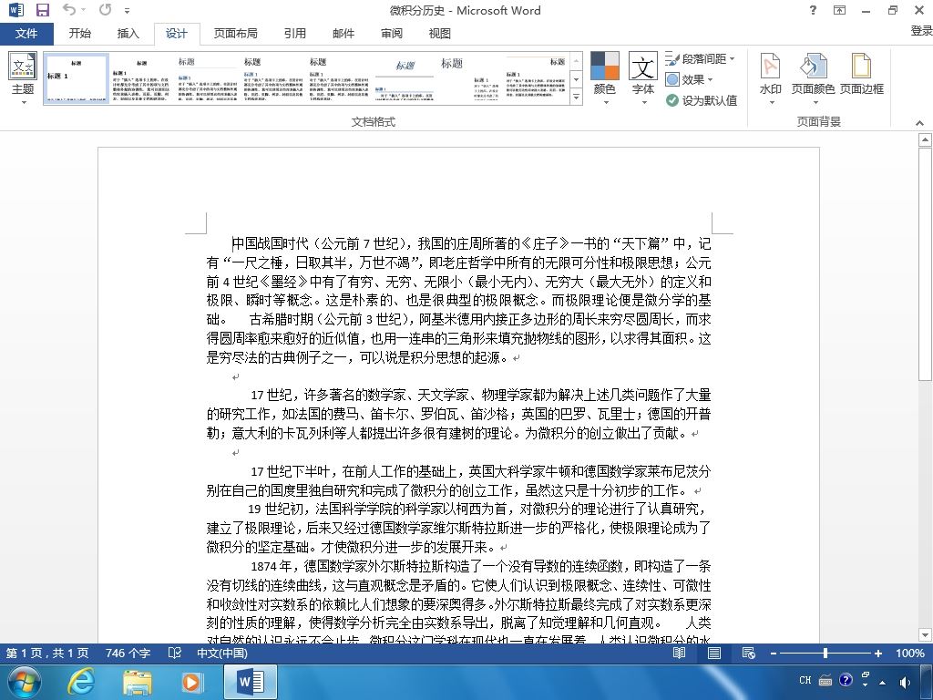The width and height of the screenshot is (933, 700).
Task: Open Windows Media Player from taskbar
Action: point(191,682)
